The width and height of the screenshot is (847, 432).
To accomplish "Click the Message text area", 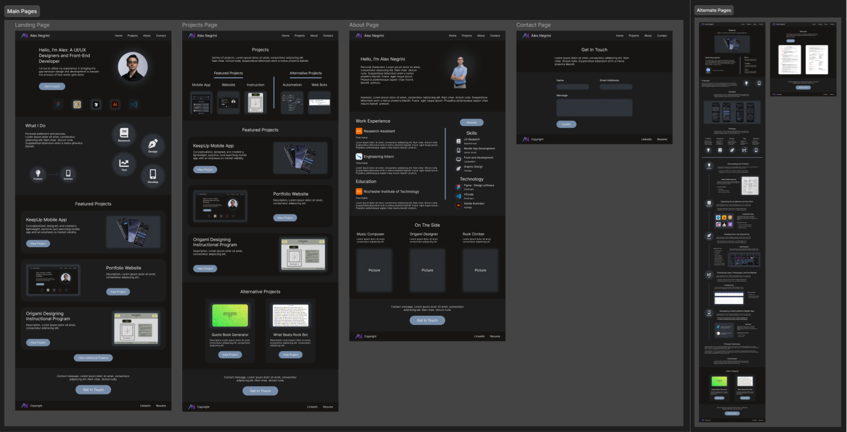I will 594,108.
